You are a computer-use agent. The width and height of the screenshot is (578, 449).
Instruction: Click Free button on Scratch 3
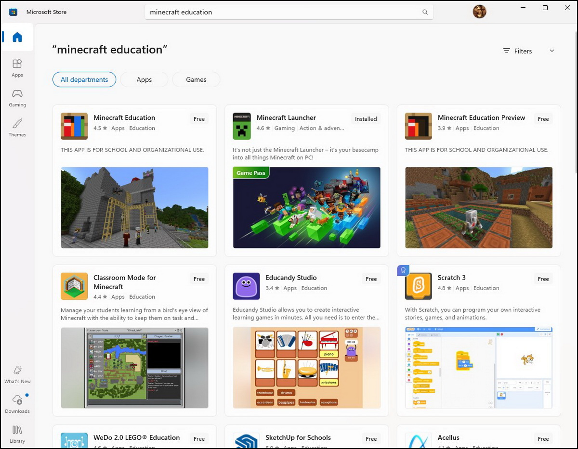(543, 279)
